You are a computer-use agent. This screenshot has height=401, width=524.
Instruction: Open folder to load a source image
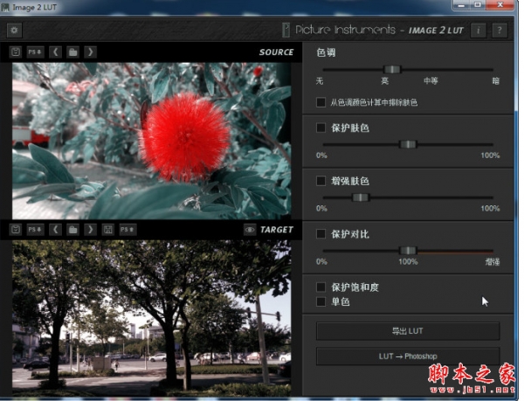pos(73,52)
